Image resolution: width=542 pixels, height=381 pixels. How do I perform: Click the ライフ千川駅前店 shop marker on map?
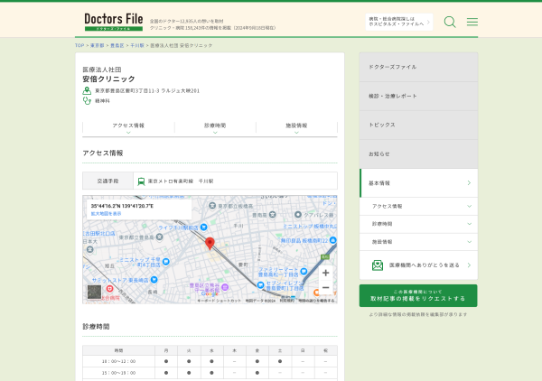tap(203, 227)
